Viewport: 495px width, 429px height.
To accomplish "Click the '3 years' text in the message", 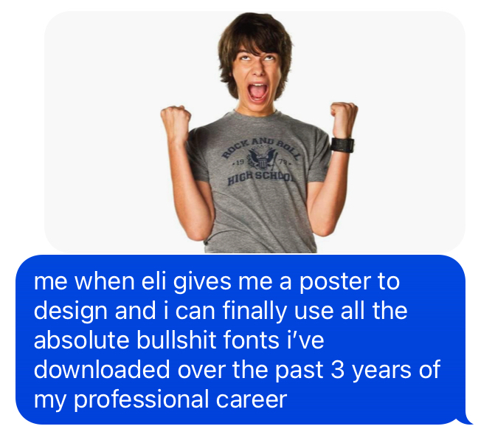I will [x=371, y=370].
